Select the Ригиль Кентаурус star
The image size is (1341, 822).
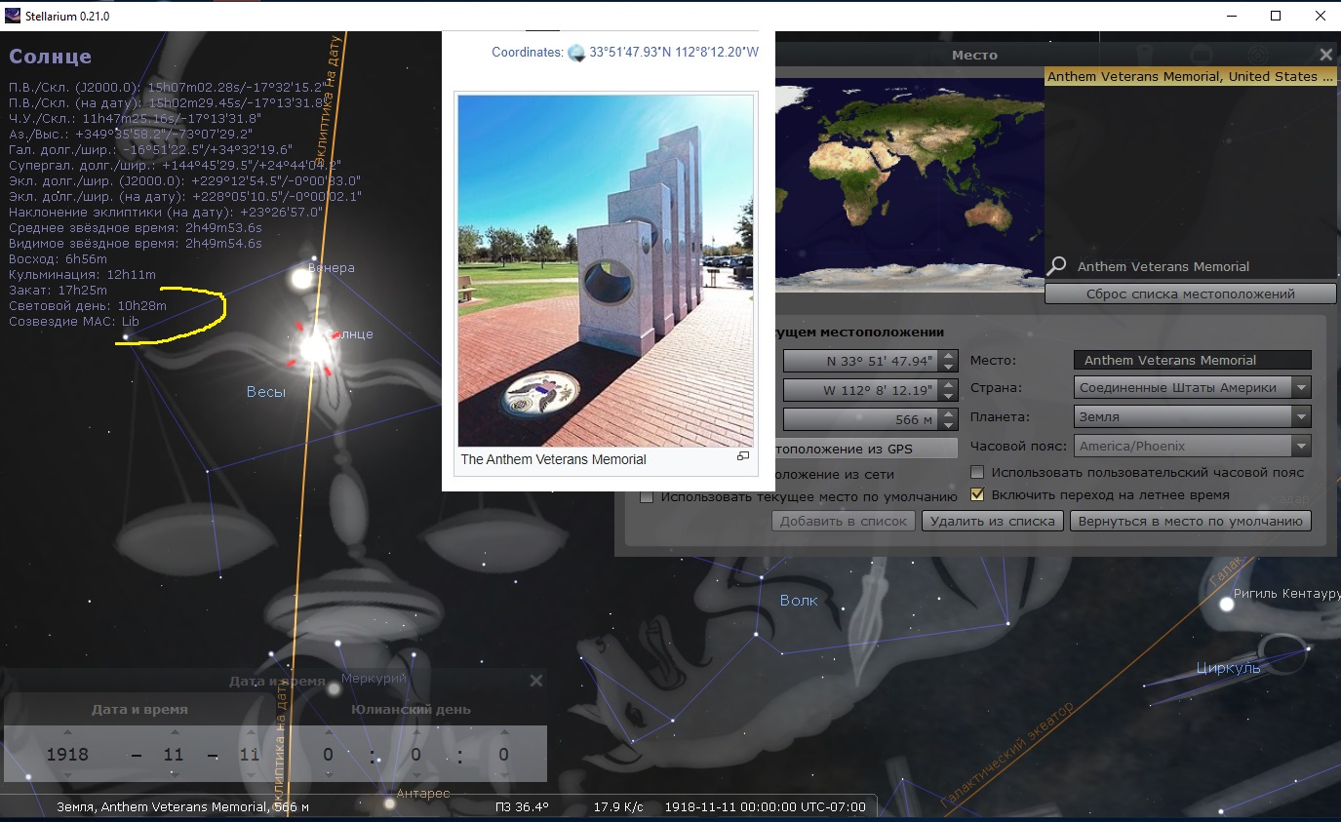(1227, 604)
